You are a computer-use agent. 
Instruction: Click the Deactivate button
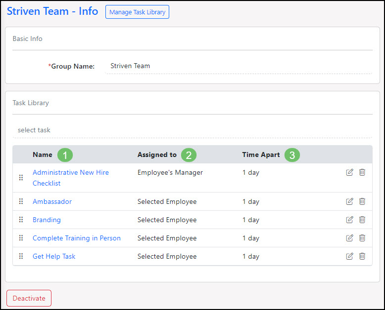(29, 298)
